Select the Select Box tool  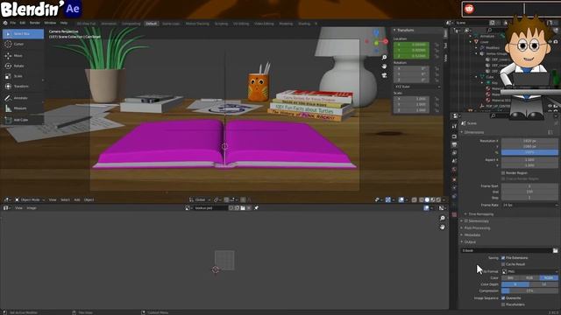[23, 34]
